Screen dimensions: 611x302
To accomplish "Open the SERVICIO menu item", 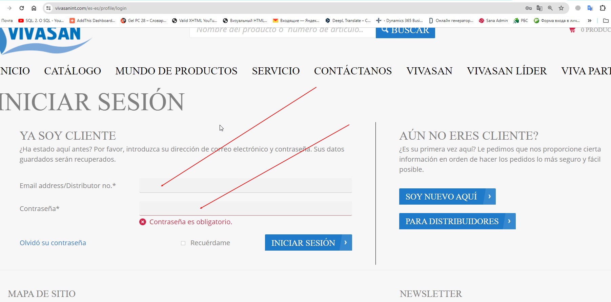I will [276, 71].
